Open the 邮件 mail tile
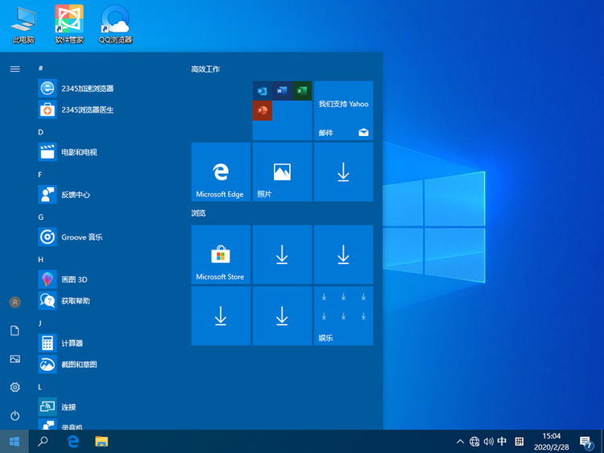 pyautogui.click(x=343, y=110)
